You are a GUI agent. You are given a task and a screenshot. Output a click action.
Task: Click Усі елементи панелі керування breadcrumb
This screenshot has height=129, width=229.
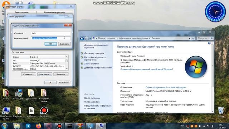tap(133, 38)
